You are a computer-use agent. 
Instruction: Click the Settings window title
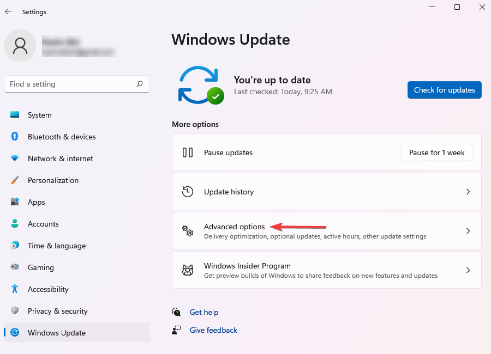pyautogui.click(x=34, y=12)
